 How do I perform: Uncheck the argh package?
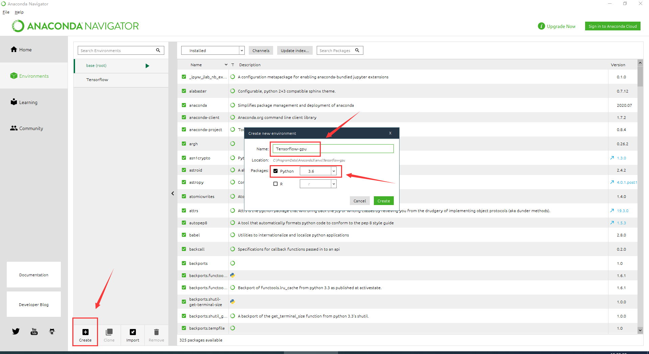(x=184, y=144)
